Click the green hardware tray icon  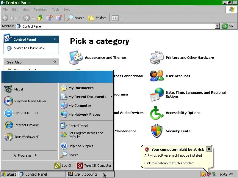(214, 174)
